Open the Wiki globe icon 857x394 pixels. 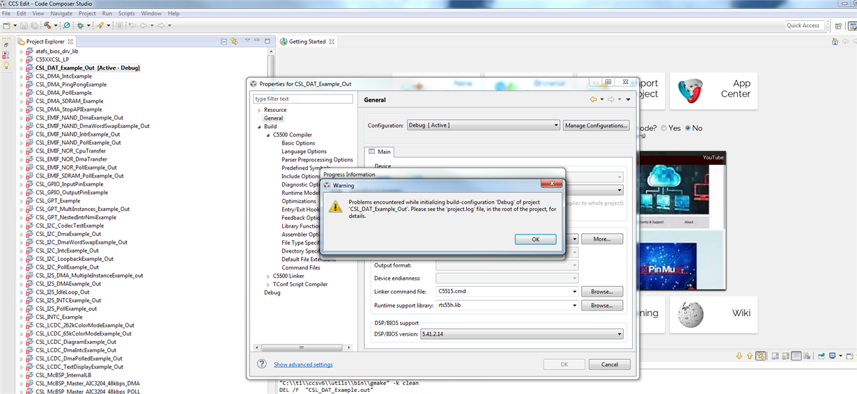[x=690, y=314]
